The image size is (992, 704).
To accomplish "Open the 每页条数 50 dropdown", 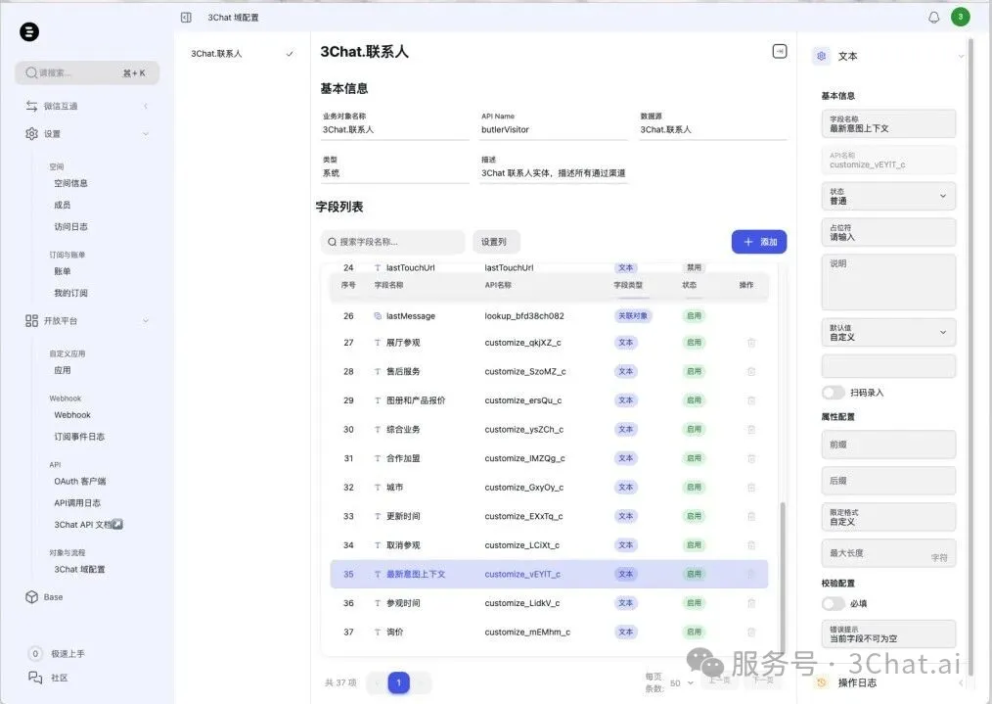I will pyautogui.click(x=682, y=683).
